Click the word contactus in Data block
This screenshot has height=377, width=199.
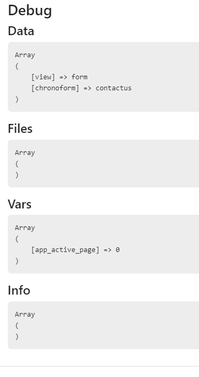pyautogui.click(x=114, y=88)
